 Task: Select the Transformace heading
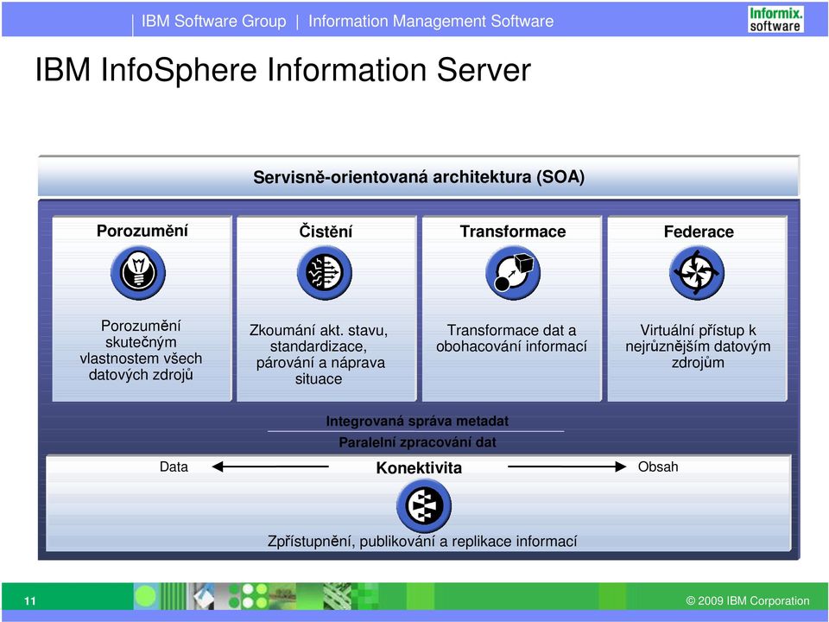click(513, 232)
